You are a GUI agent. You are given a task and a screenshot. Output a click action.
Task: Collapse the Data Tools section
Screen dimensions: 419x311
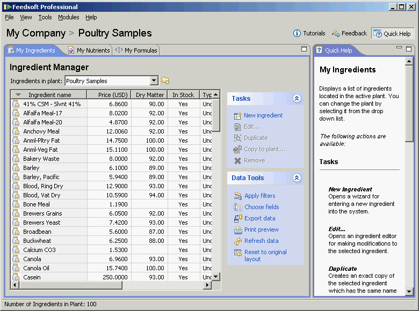click(x=297, y=178)
